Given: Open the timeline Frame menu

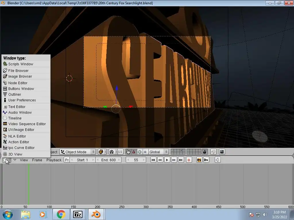Looking at the screenshot, I should 37,160.
